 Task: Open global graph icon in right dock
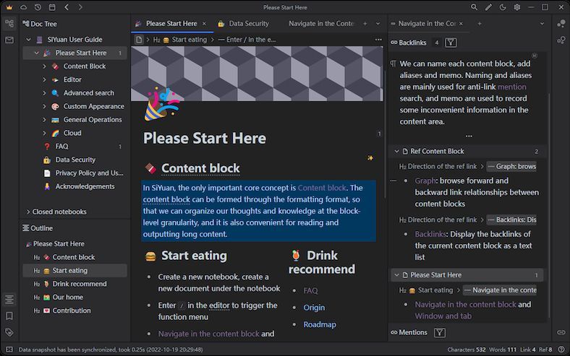pos(561,24)
